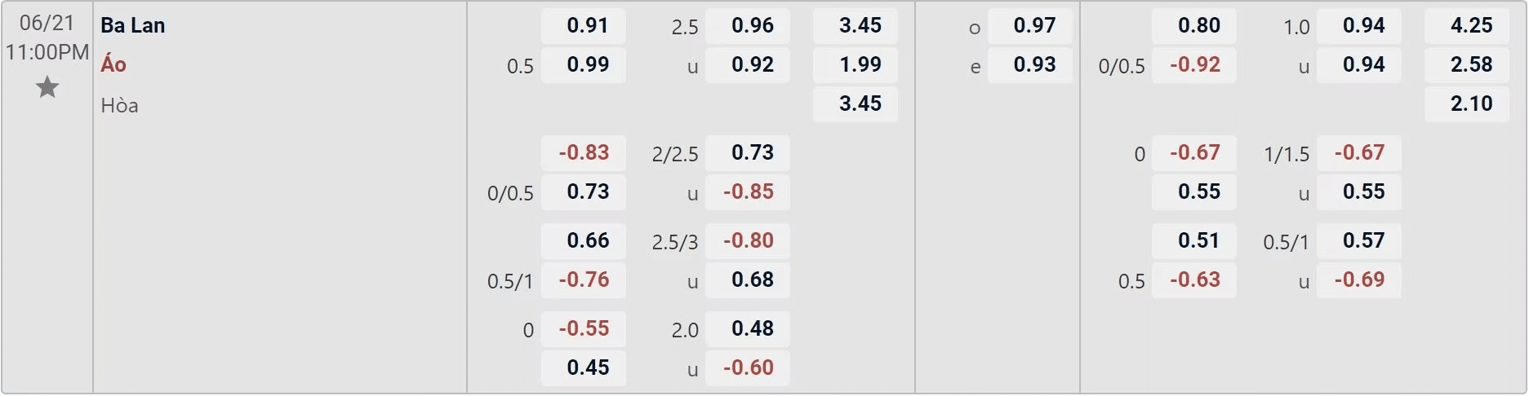Select handicap odds -0.83
This screenshot has width=1529, height=396.
[584, 152]
